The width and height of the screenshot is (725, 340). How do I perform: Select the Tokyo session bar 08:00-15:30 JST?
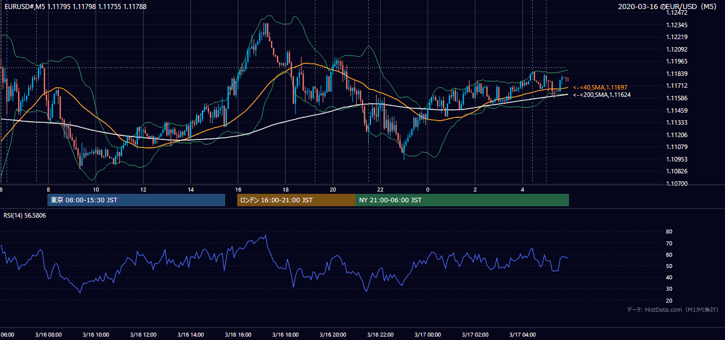[136, 200]
